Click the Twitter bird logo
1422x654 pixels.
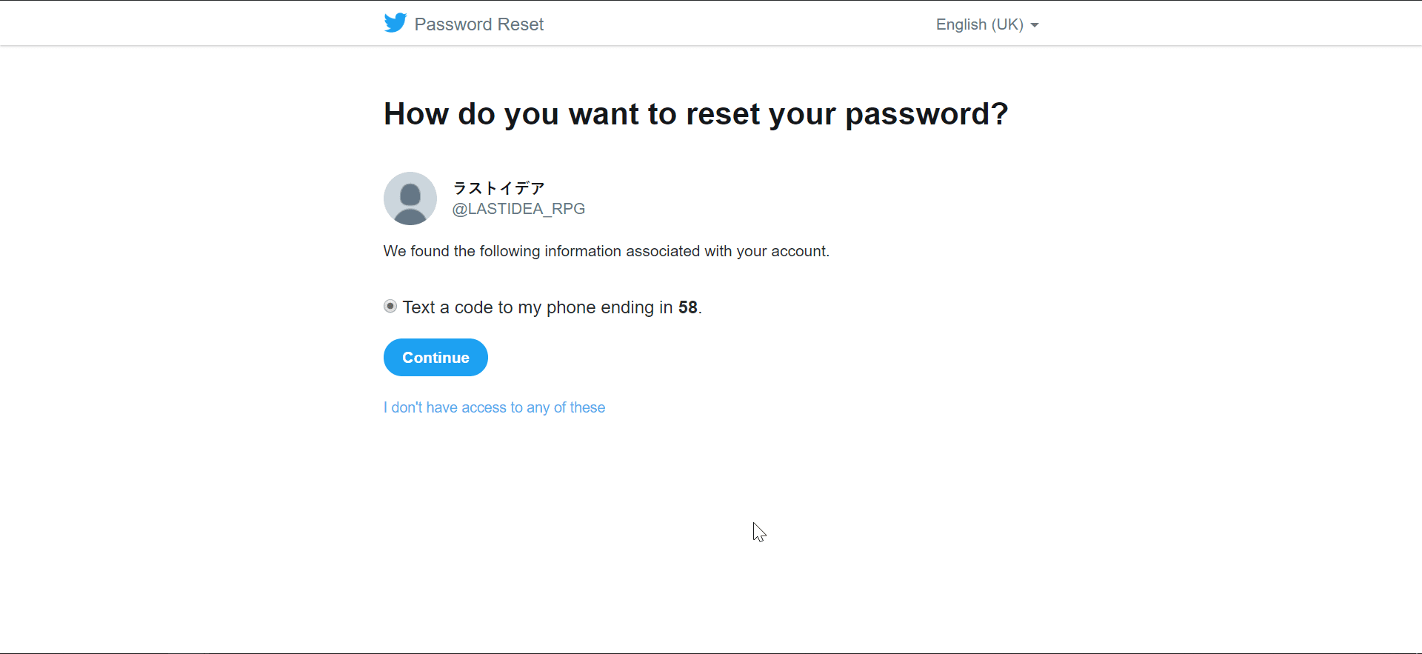tap(395, 23)
